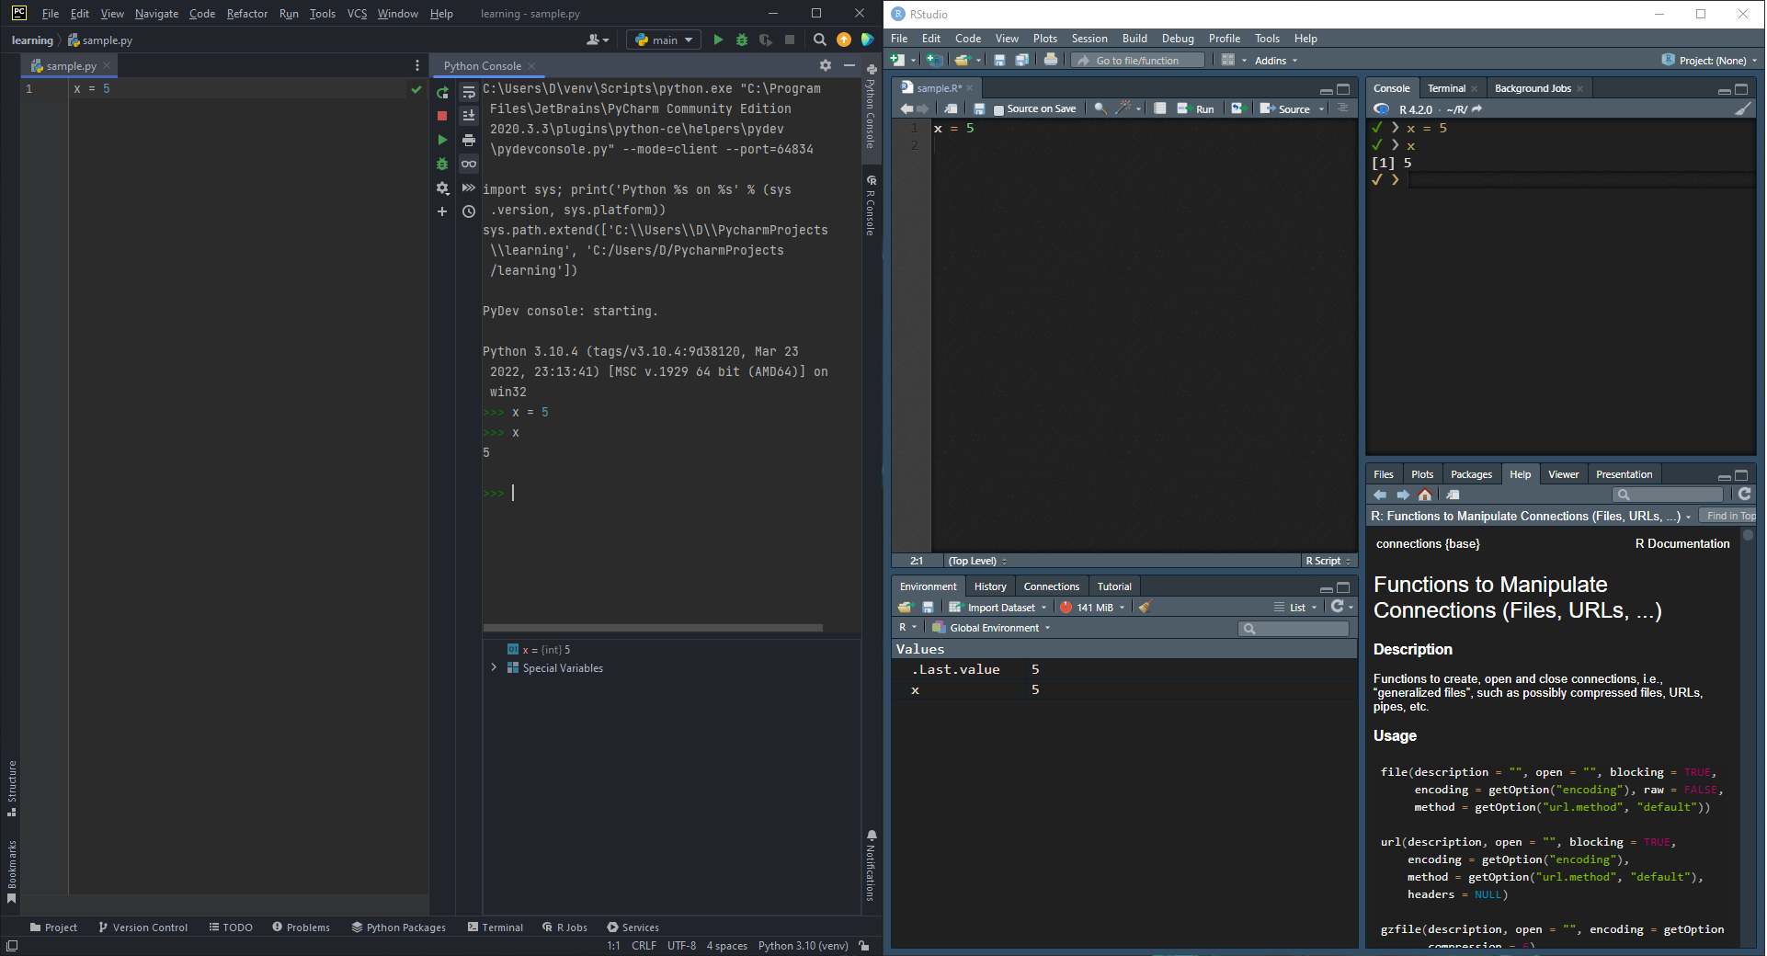This screenshot has height=956, width=1767.
Task: Click CRLF line separator in status bar
Action: (x=644, y=945)
